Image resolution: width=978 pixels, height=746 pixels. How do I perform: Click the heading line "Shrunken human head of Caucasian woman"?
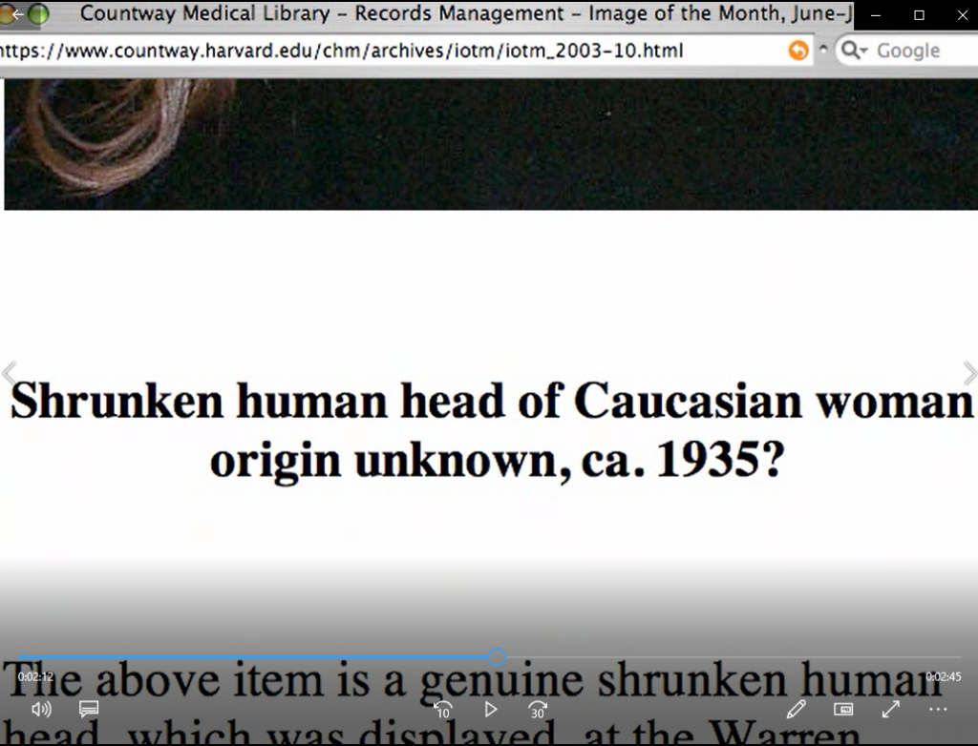pyautogui.click(x=492, y=402)
